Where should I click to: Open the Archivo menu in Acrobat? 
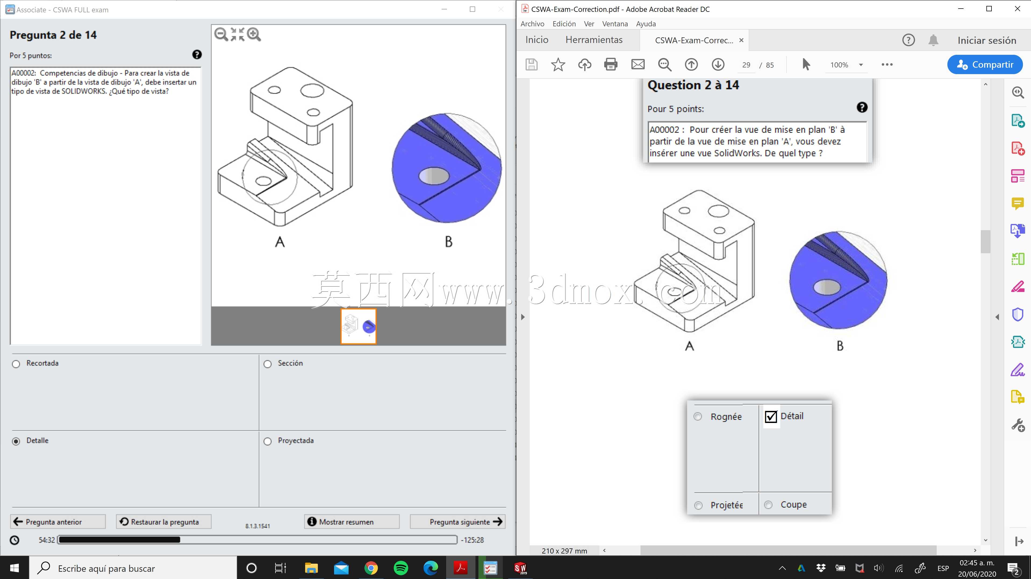tap(532, 24)
